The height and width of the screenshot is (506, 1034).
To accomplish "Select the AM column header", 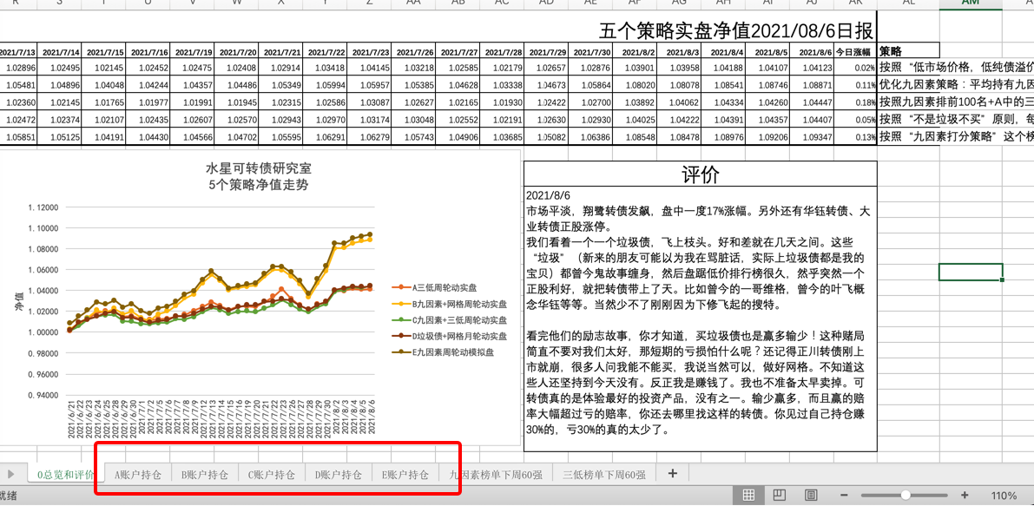I will tap(970, 3).
